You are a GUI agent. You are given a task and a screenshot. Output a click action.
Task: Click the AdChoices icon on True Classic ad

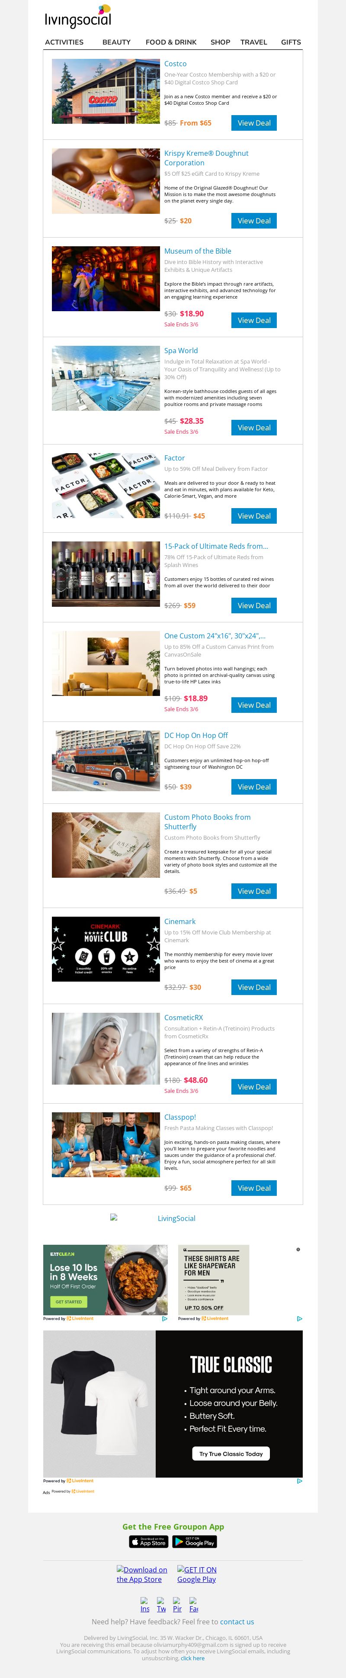click(x=299, y=1481)
